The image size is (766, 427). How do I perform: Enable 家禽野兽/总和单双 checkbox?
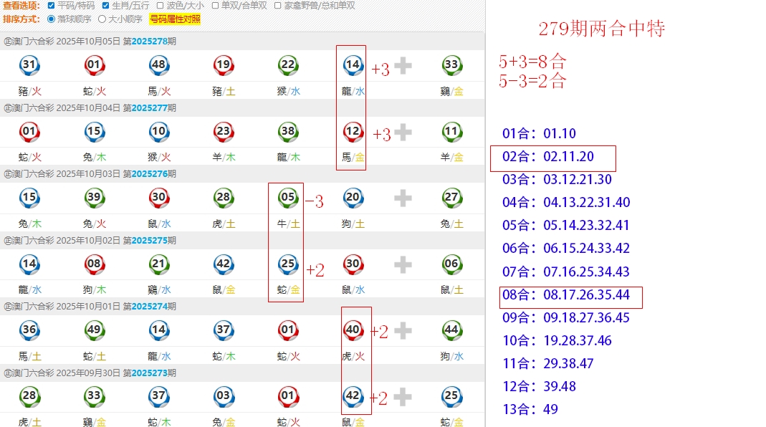277,6
